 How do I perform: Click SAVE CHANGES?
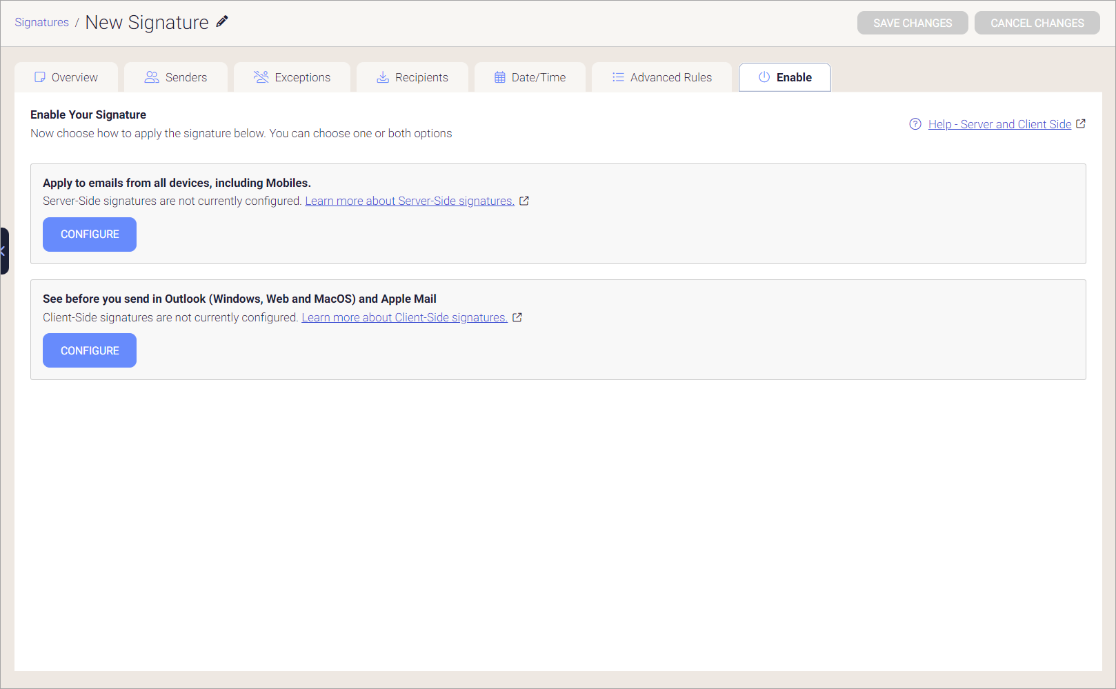[913, 23]
